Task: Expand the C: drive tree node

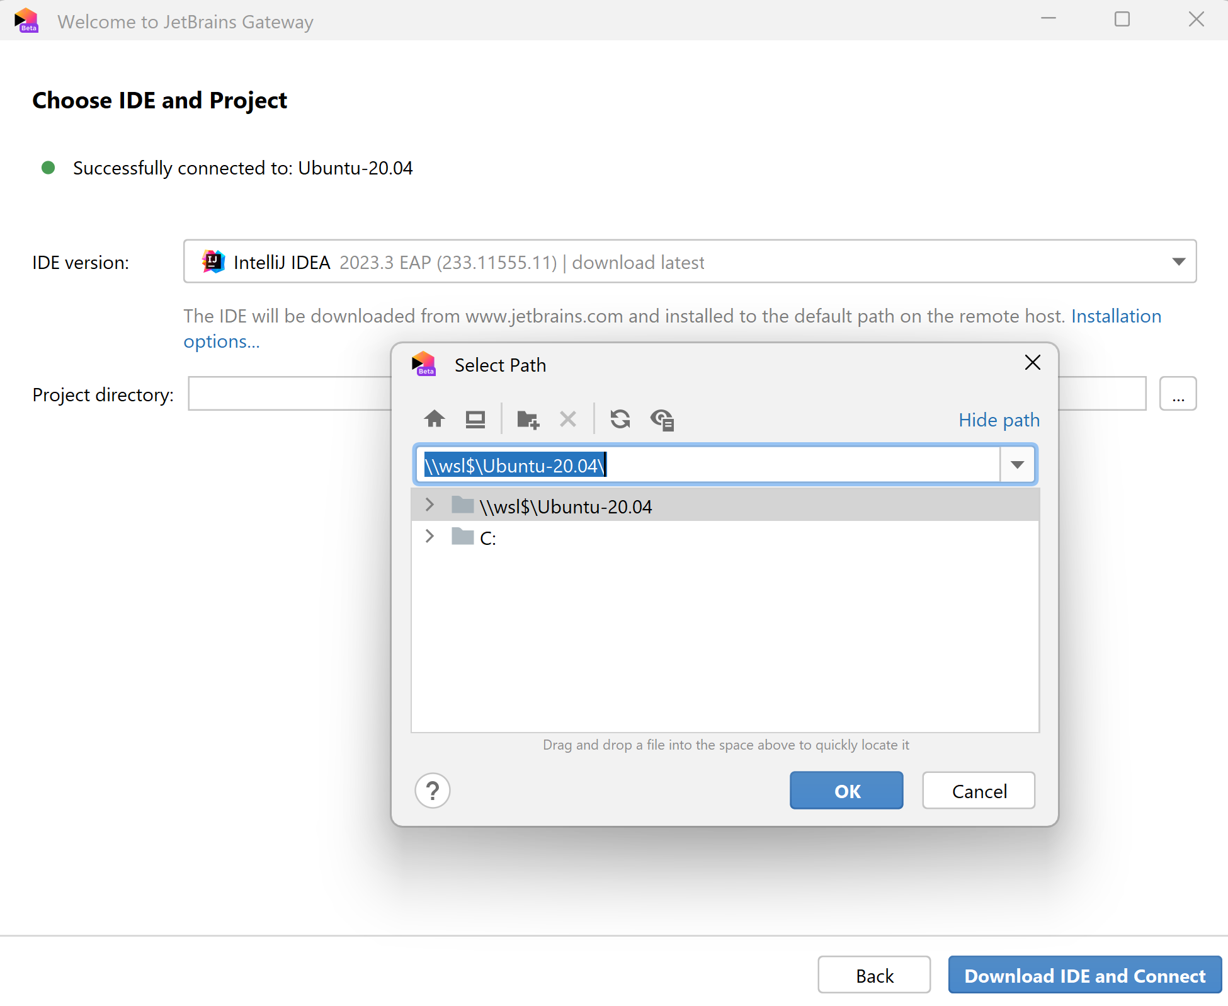Action: click(430, 536)
